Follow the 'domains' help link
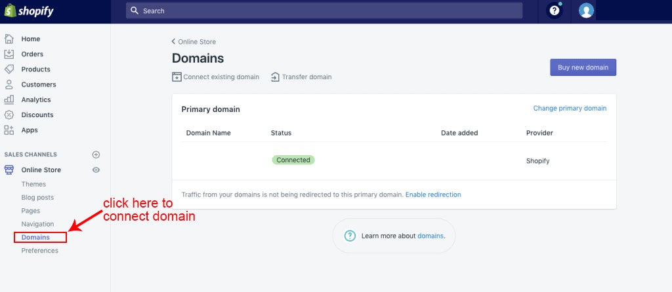The height and width of the screenshot is (292, 672). pyautogui.click(x=430, y=236)
